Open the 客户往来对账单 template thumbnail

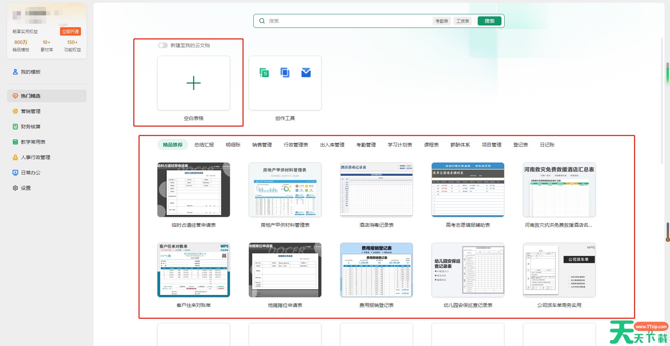[194, 270]
